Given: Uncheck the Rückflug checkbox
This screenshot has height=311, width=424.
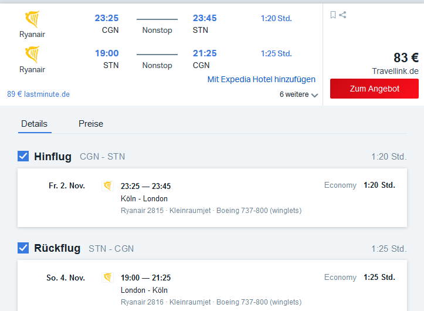Looking at the screenshot, I should tap(23, 248).
